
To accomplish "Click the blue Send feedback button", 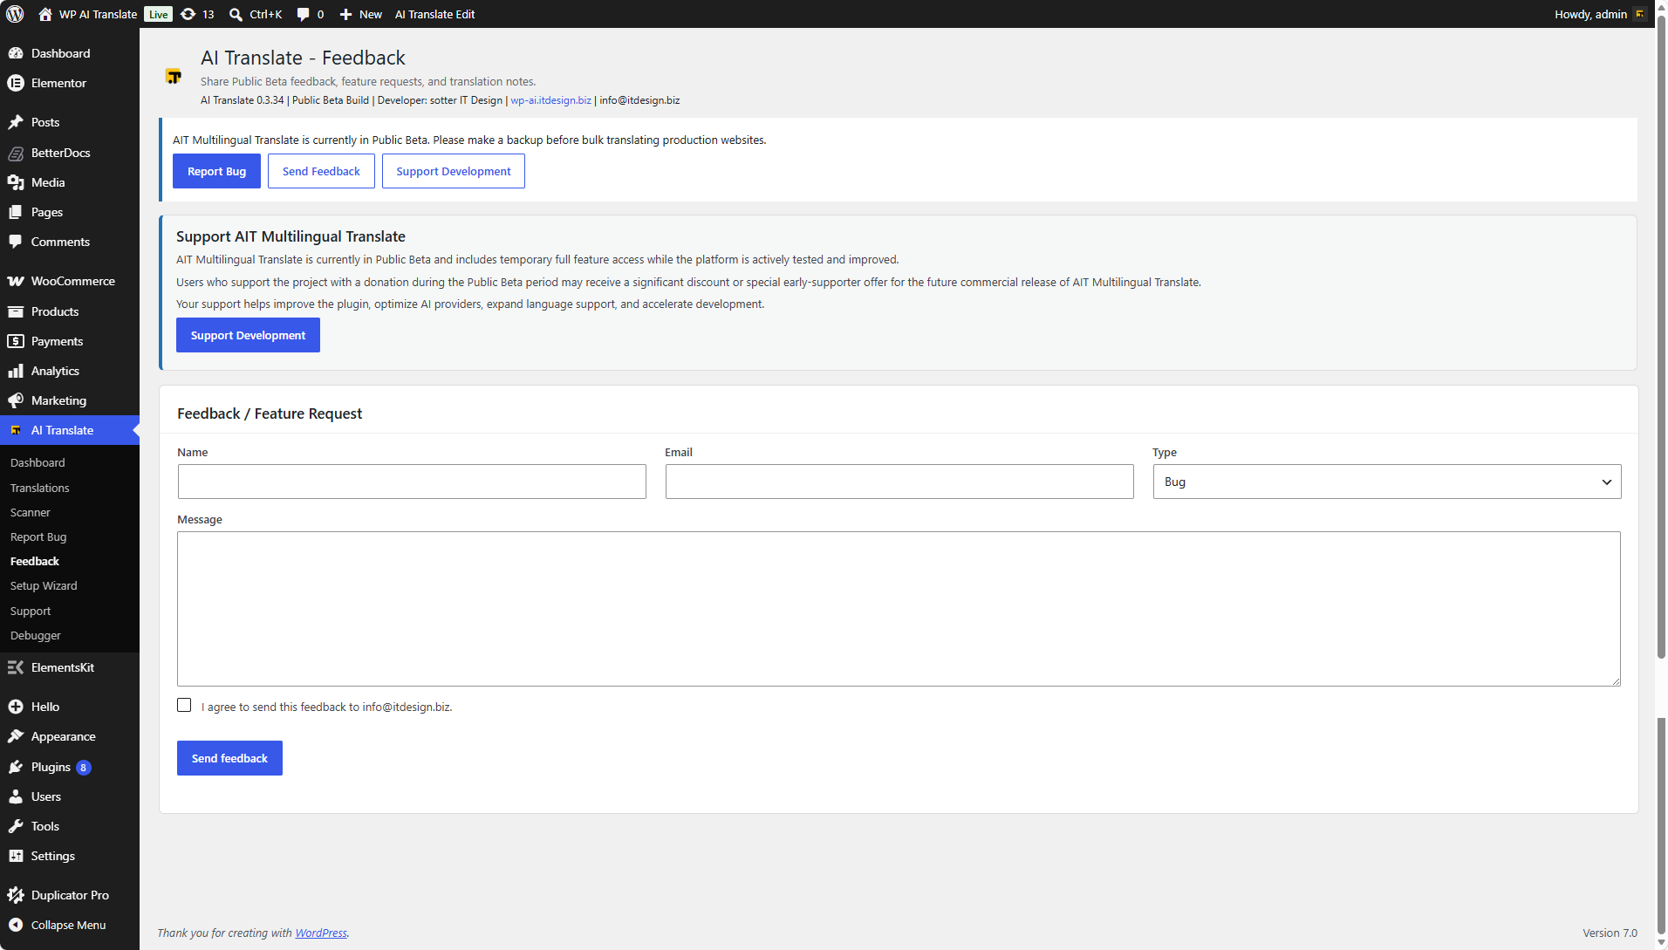I will pyautogui.click(x=229, y=758).
